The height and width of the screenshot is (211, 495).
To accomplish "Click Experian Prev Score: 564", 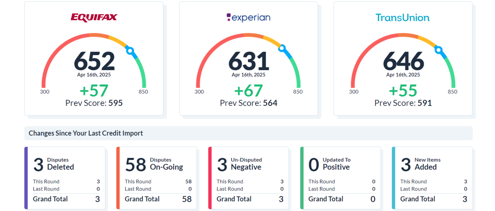I will pos(249,103).
